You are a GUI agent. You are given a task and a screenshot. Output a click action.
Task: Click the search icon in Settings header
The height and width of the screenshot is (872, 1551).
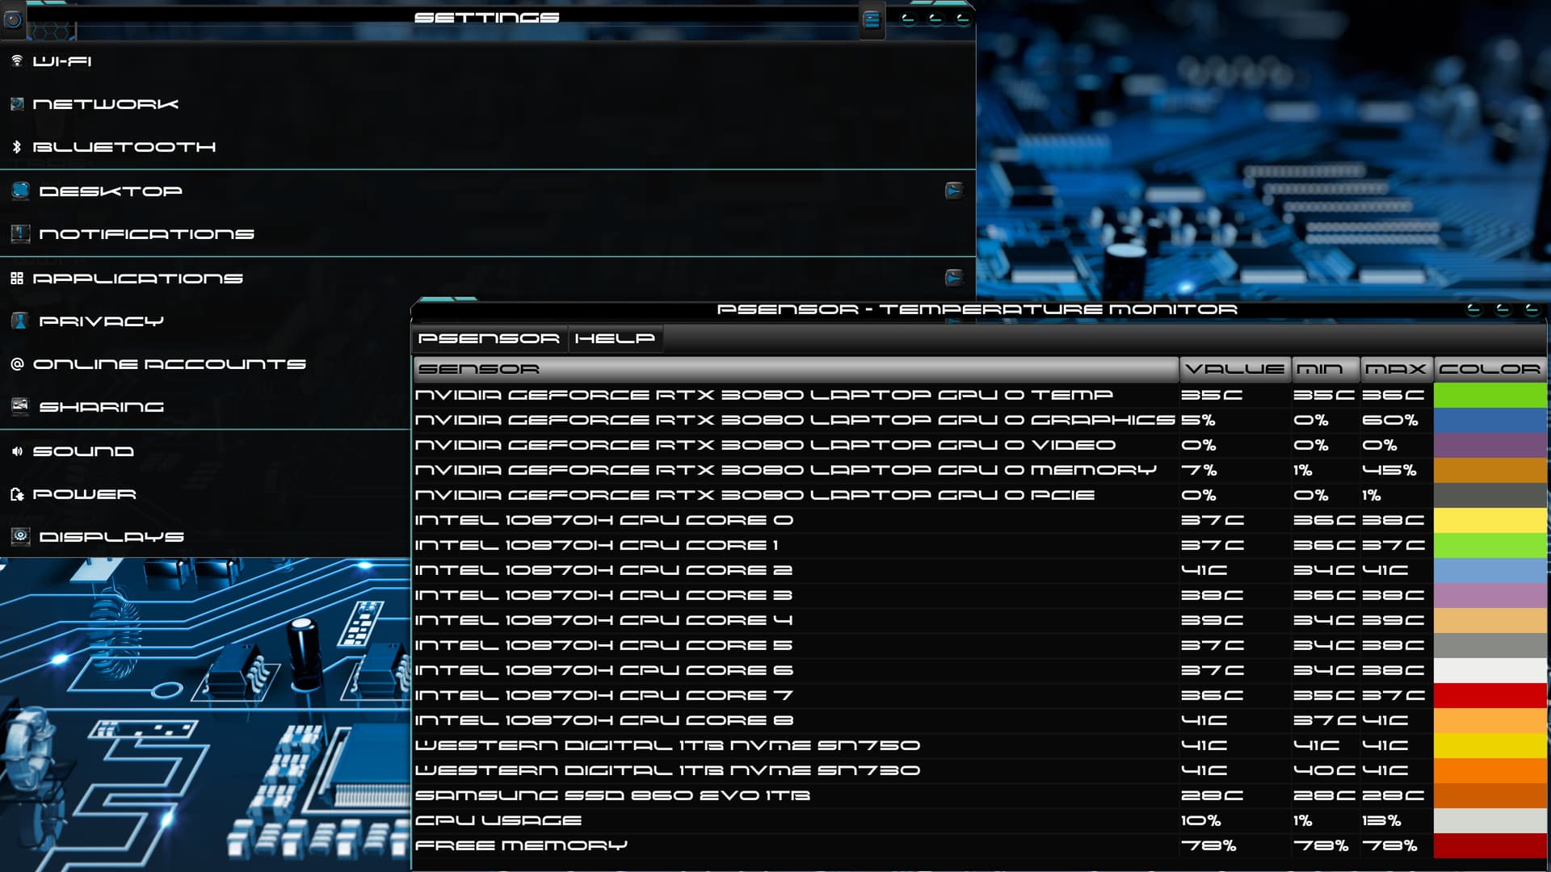pyautogui.click(x=13, y=19)
